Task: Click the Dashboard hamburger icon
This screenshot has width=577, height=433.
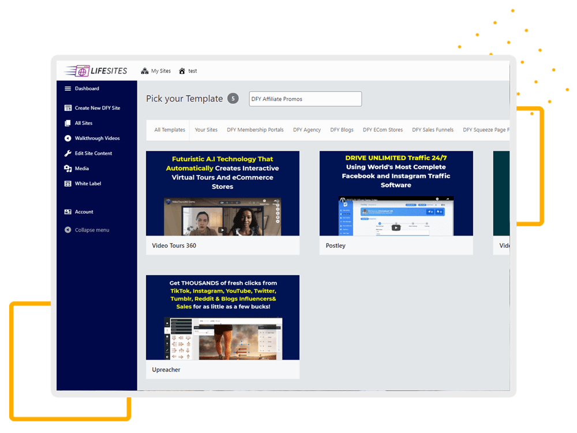Action: coord(68,88)
